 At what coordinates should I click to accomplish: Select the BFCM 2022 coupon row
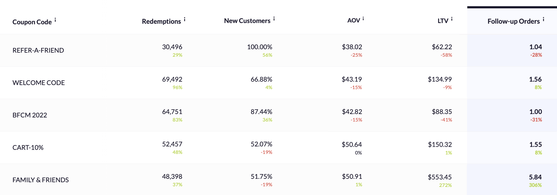coord(30,115)
